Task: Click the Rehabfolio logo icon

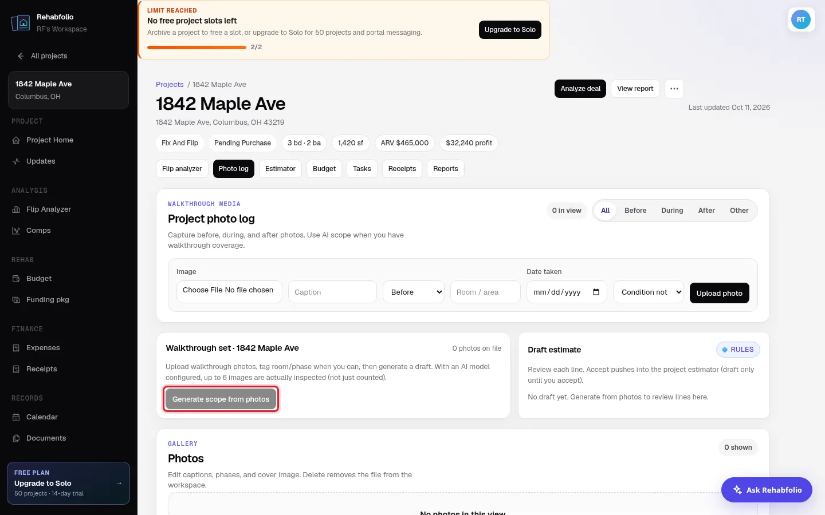Action: pos(21,23)
